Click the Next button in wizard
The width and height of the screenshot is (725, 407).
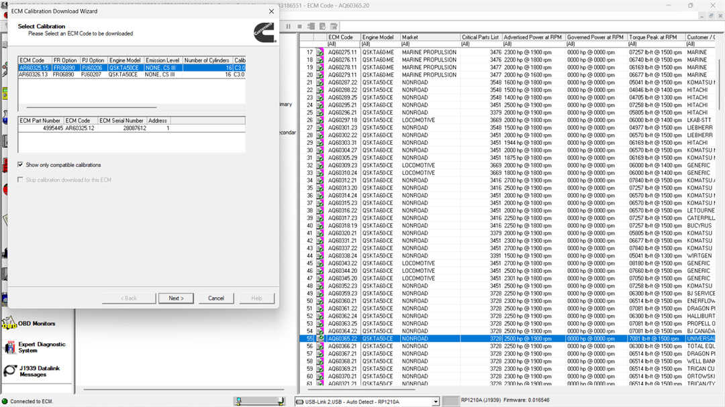pyautogui.click(x=176, y=298)
